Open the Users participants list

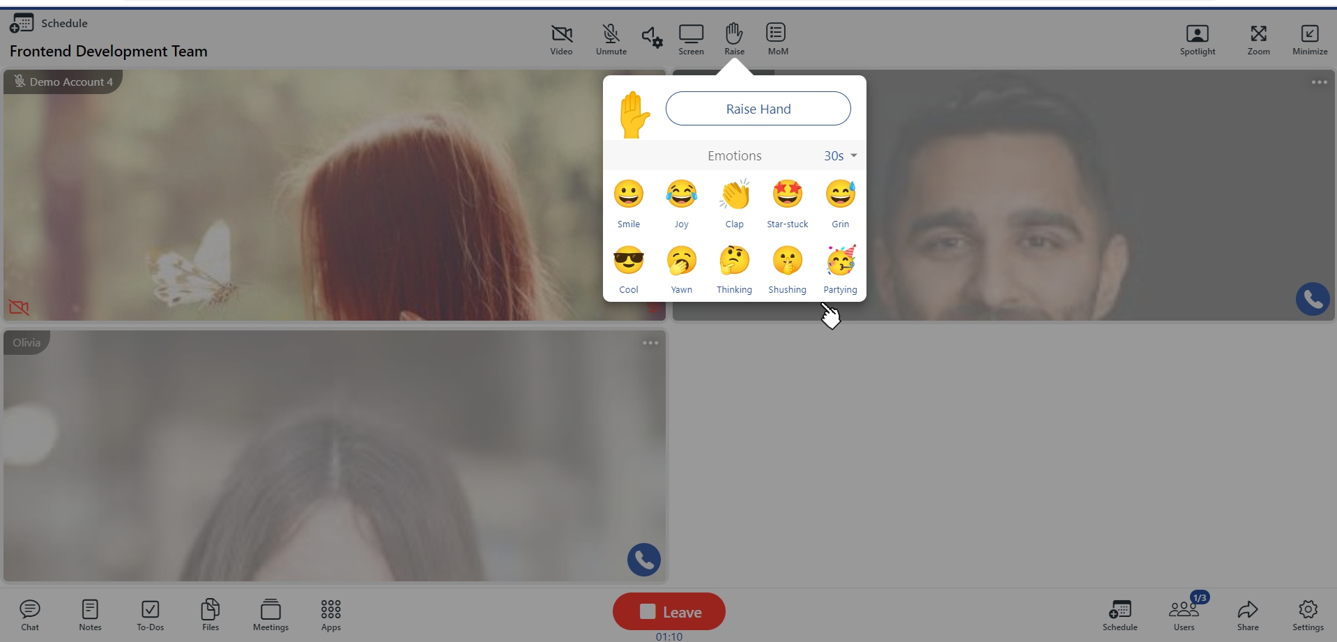click(x=1184, y=614)
